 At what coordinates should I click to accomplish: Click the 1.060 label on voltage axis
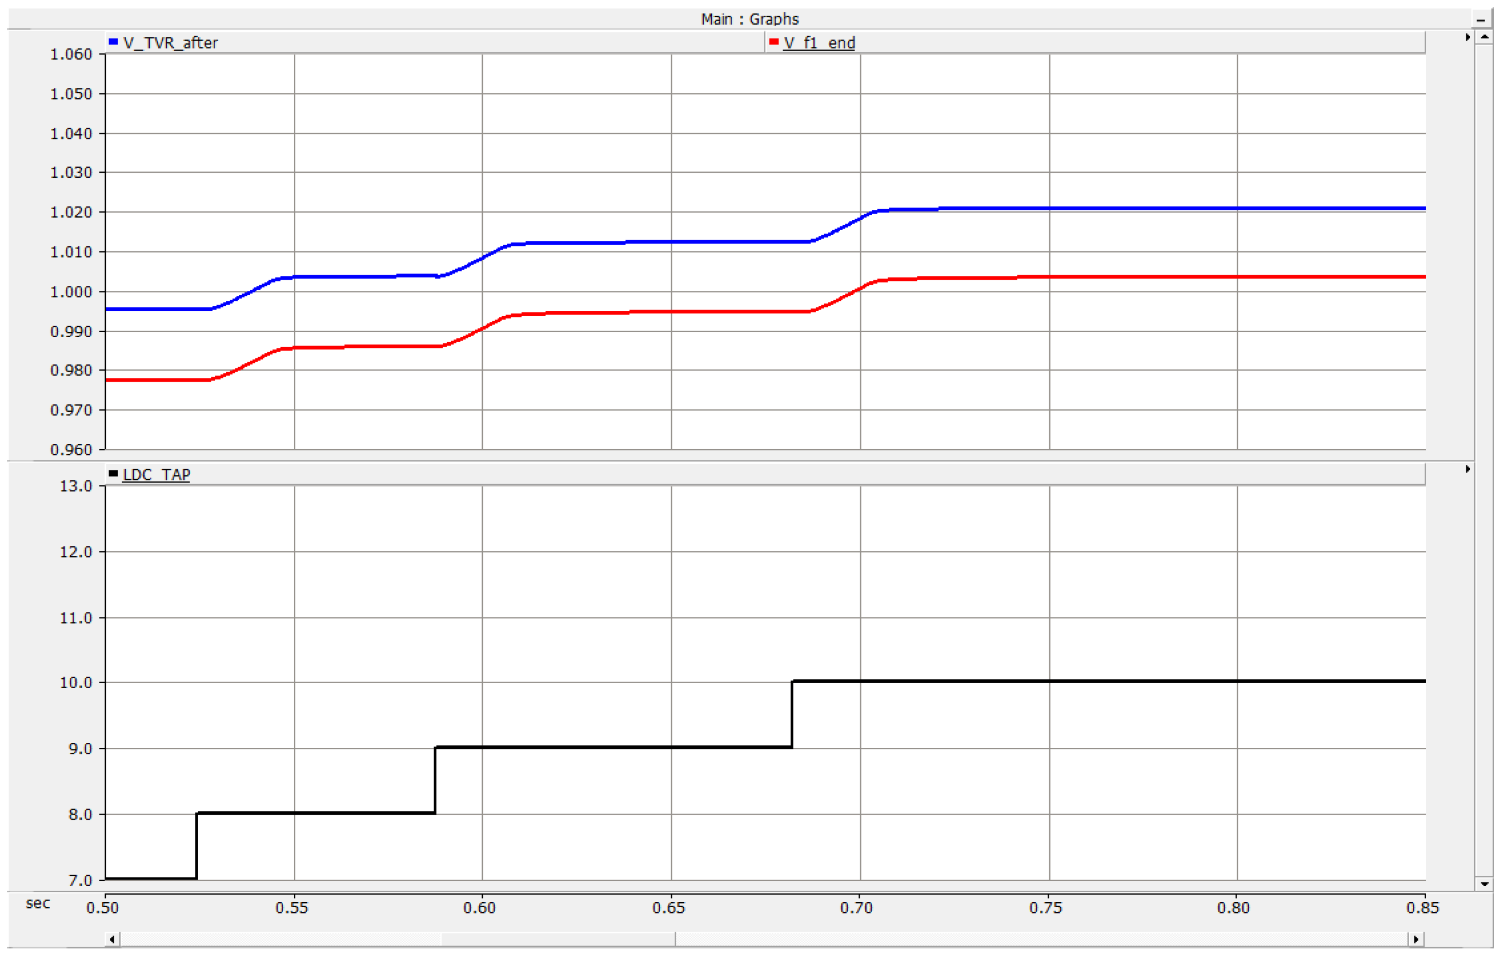[x=71, y=55]
